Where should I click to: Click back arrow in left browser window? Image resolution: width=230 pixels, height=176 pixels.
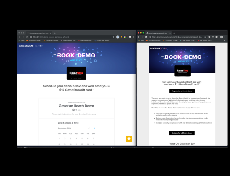(x=19, y=37)
